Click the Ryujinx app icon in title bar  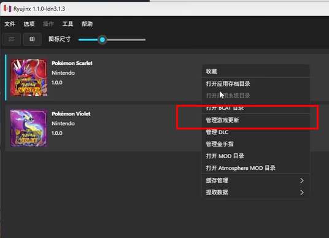[7, 9]
